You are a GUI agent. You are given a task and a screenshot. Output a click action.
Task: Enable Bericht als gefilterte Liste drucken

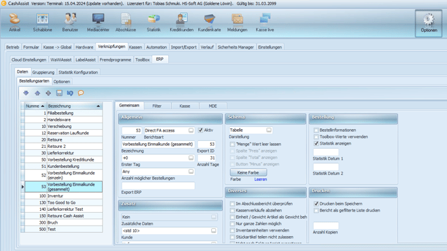coord(316,211)
